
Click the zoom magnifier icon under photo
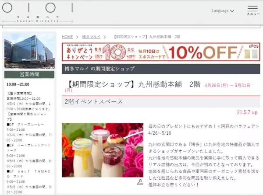point(140,182)
